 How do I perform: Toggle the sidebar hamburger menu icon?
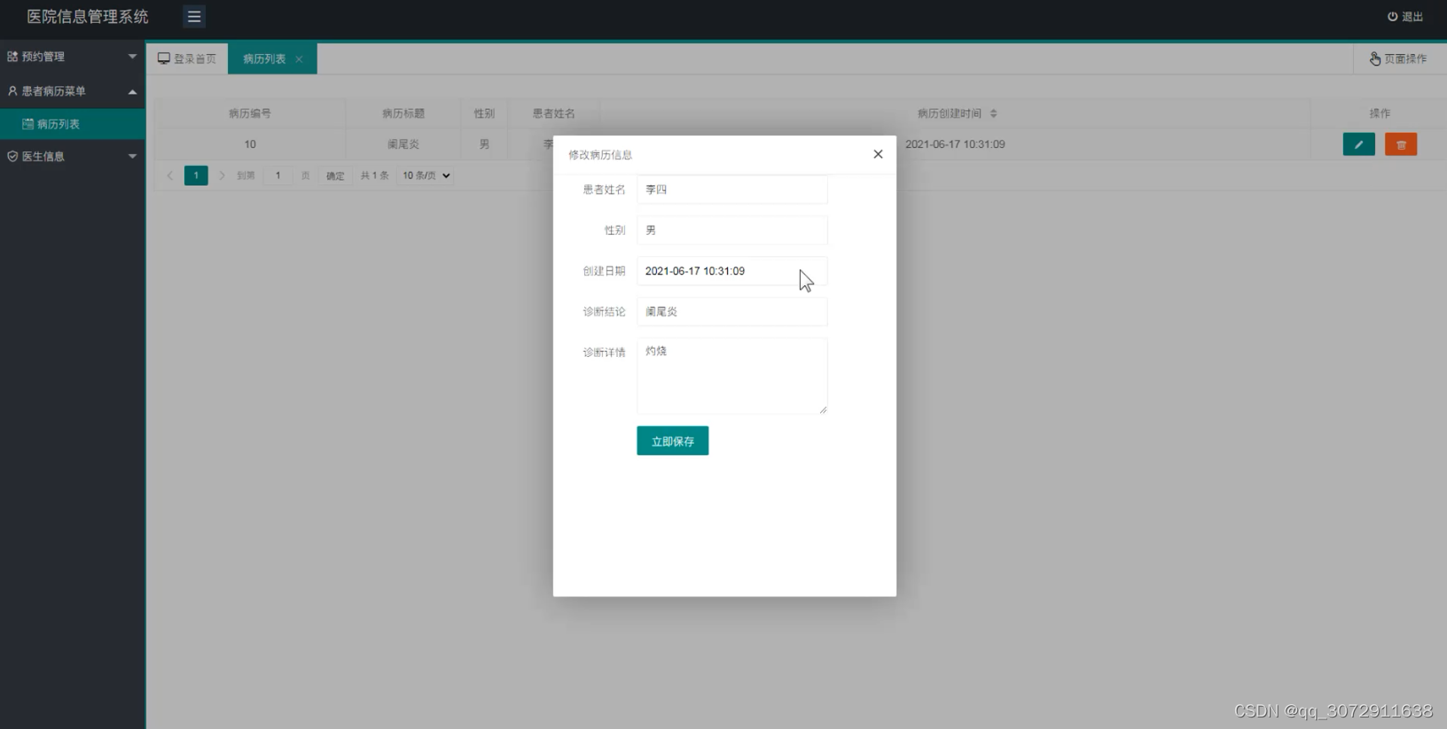pyautogui.click(x=194, y=16)
